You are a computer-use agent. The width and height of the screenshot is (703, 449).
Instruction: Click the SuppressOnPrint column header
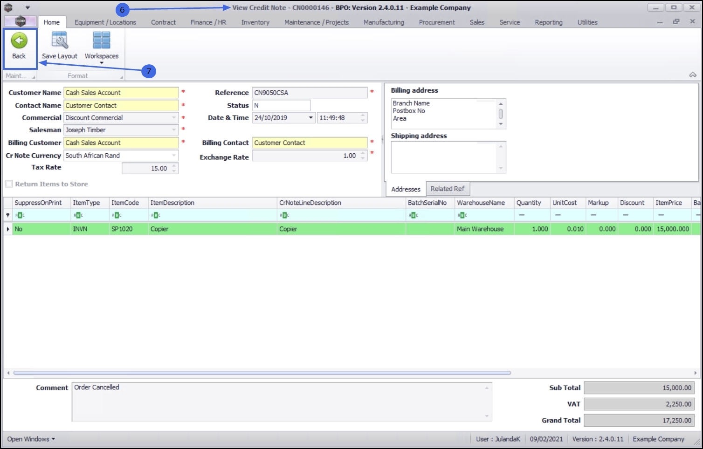[41, 203]
